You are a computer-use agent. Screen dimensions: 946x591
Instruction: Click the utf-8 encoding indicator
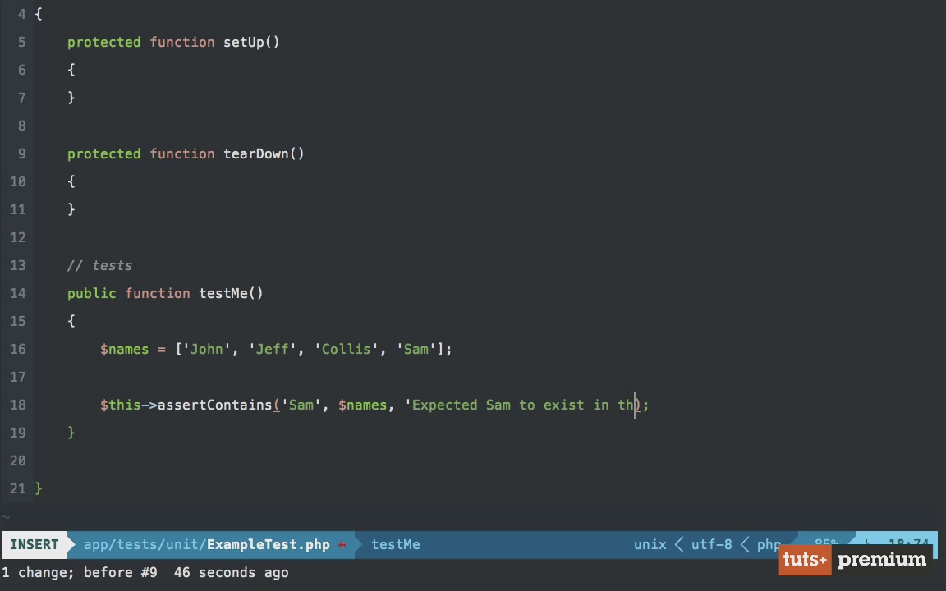tap(711, 544)
